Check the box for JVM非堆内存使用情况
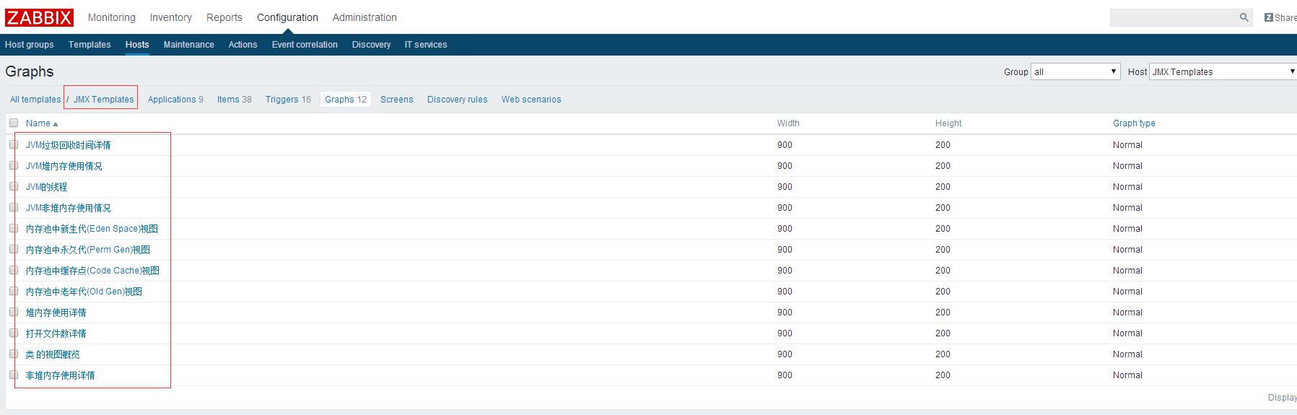1297x415 pixels. (14, 207)
